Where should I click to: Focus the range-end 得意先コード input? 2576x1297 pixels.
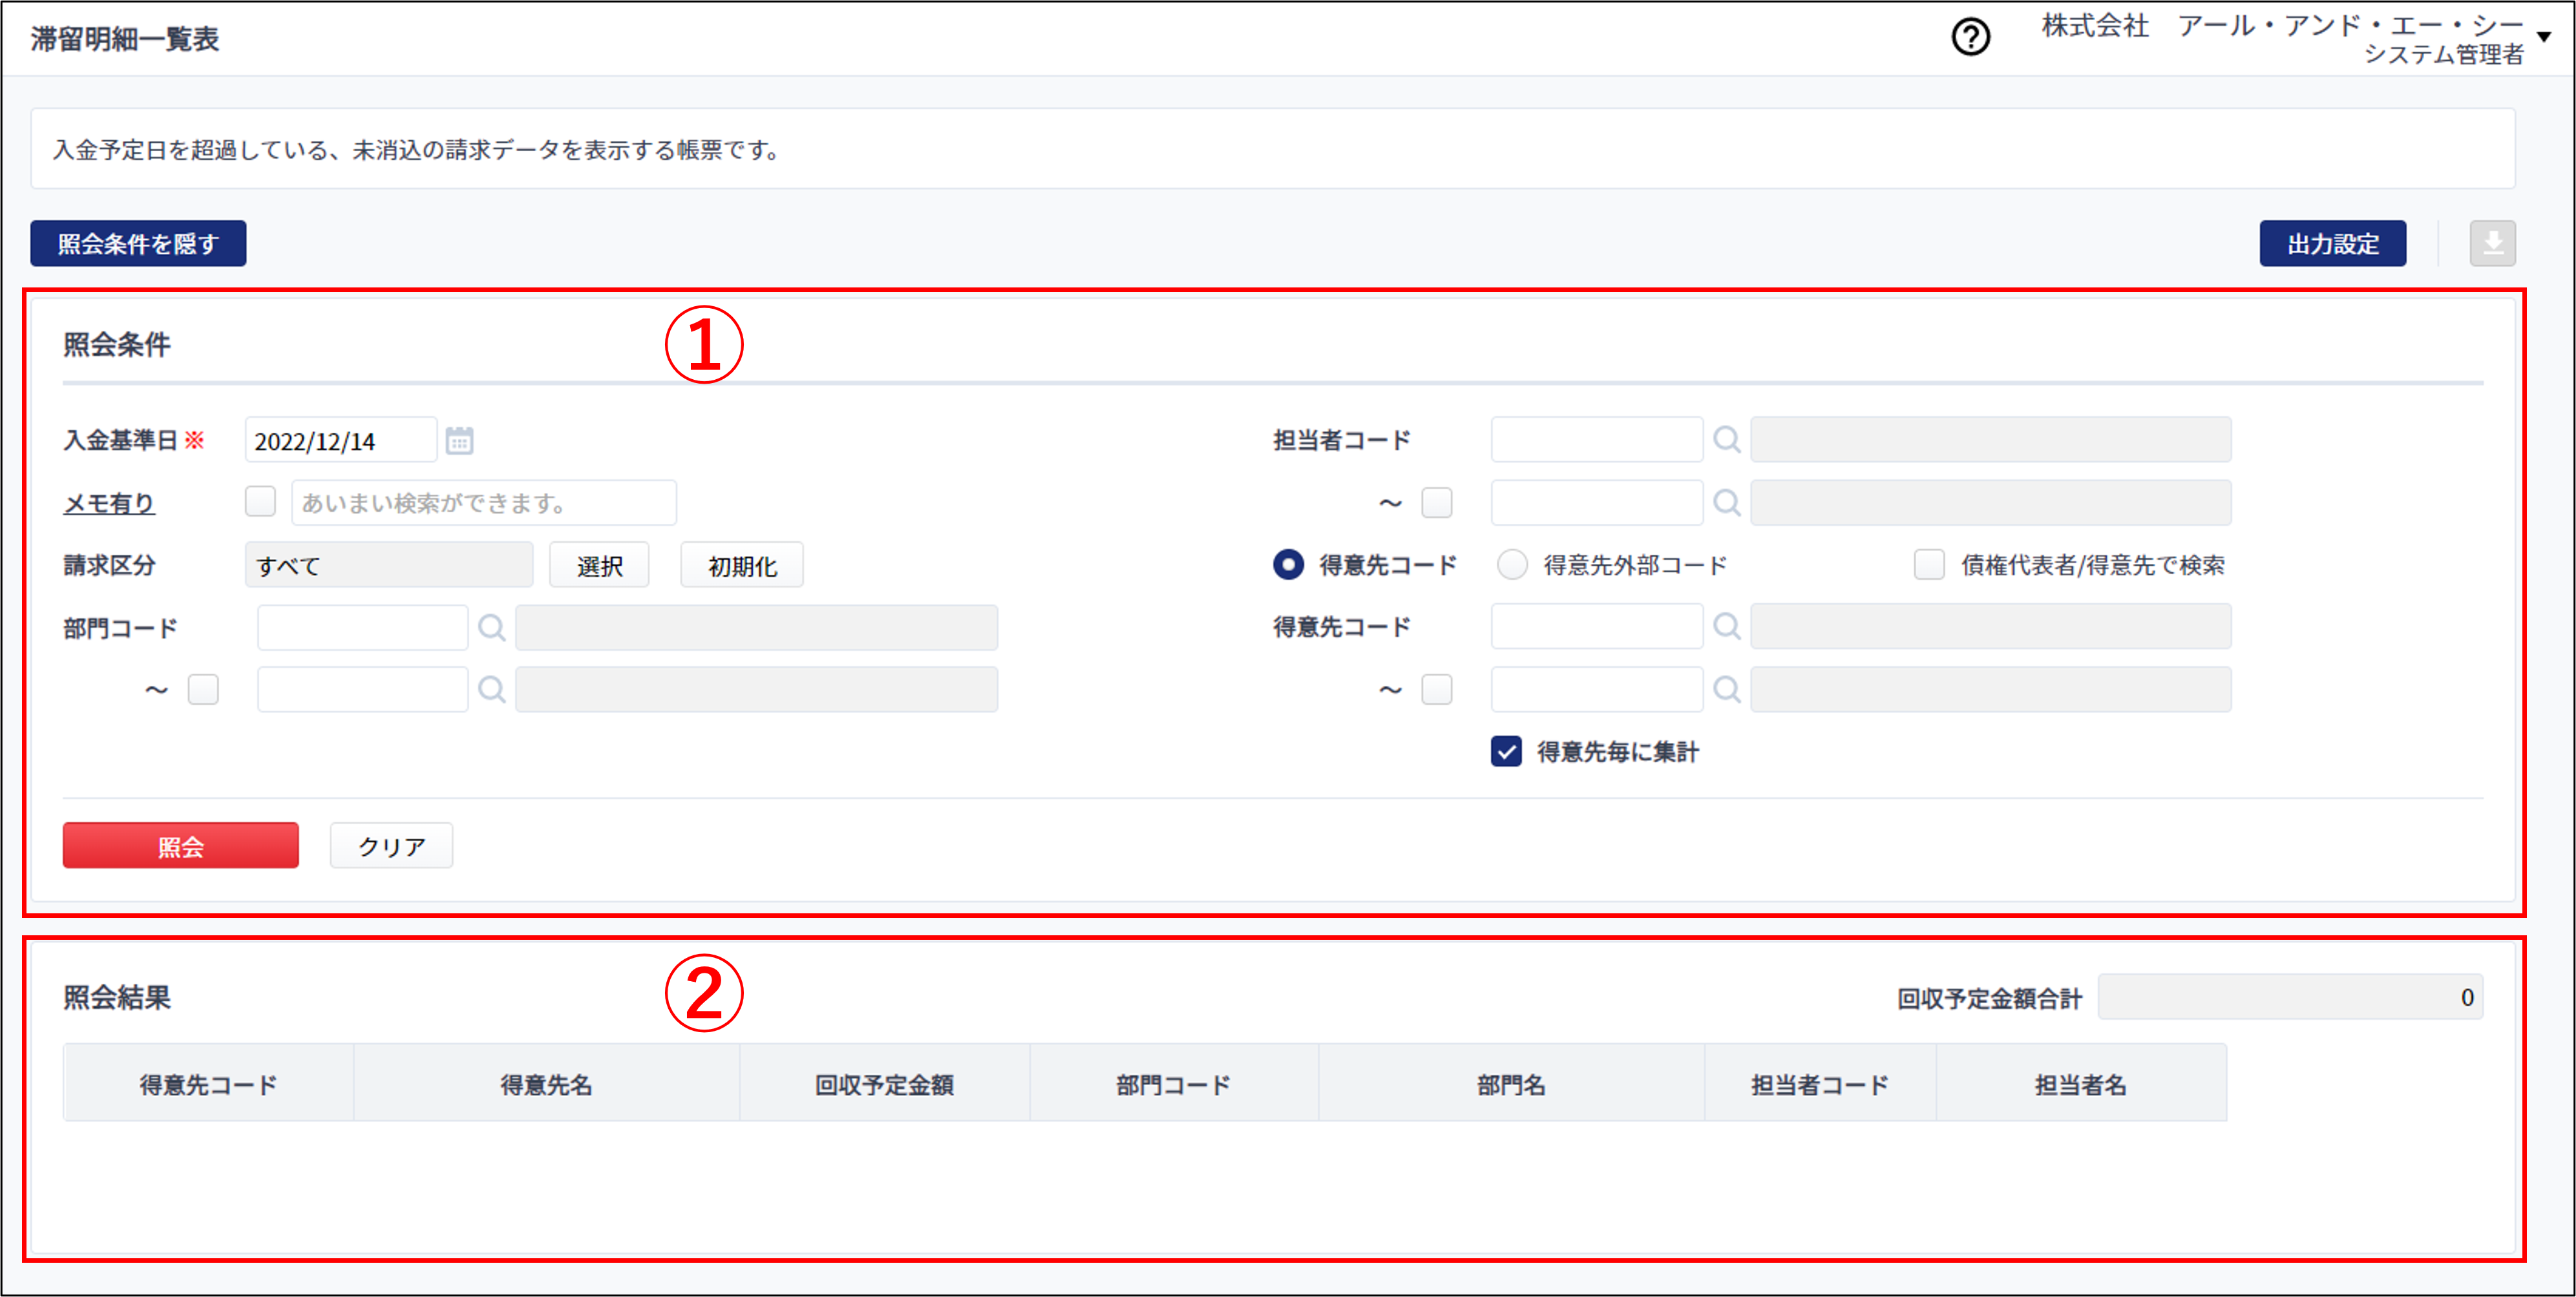pyautogui.click(x=1597, y=689)
